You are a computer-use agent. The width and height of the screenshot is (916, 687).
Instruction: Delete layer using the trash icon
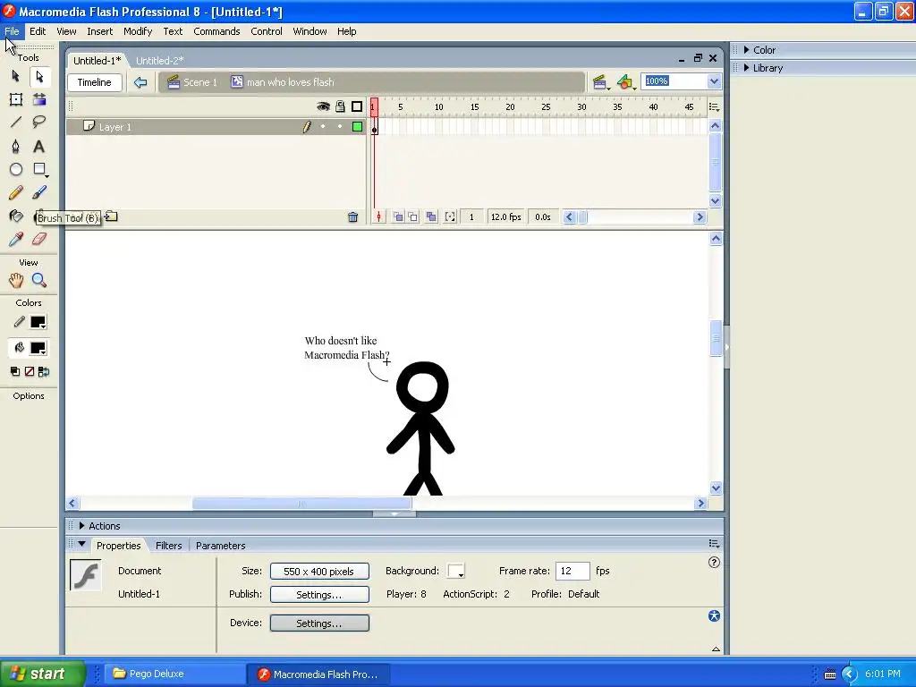pos(352,217)
